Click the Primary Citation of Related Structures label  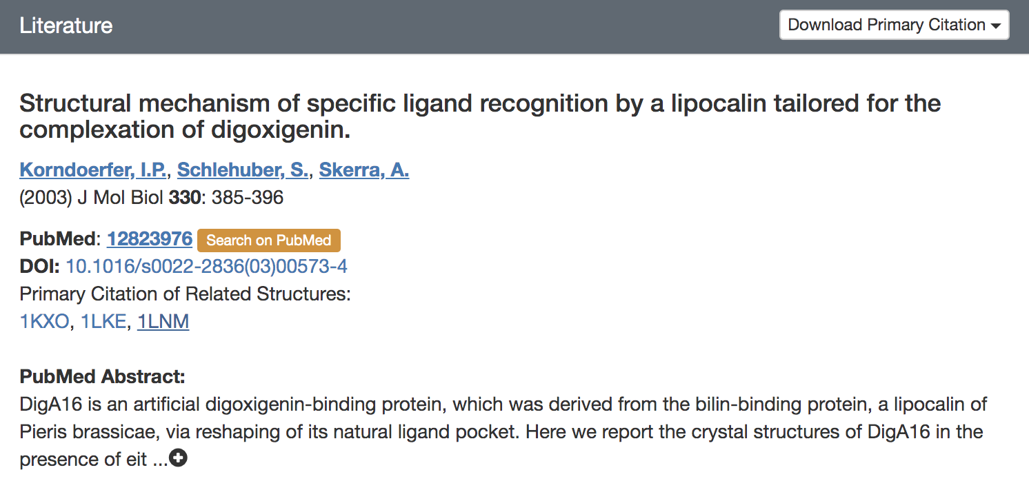pyautogui.click(x=185, y=294)
